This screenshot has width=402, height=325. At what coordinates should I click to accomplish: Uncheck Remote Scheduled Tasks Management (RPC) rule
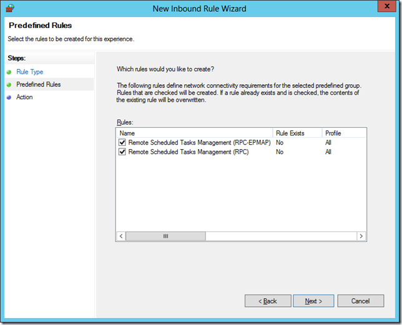point(122,152)
